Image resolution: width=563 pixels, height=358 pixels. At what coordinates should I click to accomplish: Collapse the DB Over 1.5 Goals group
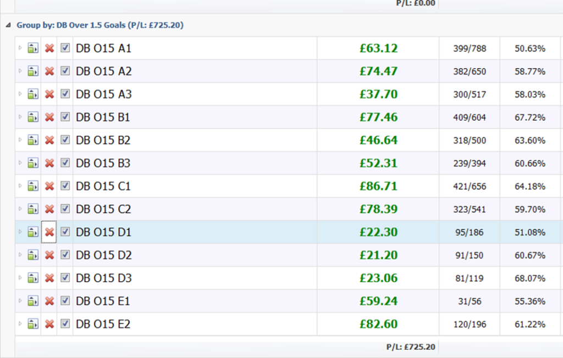coord(8,25)
